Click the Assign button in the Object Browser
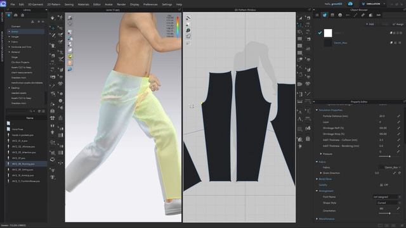The image size is (406, 228). point(398,24)
